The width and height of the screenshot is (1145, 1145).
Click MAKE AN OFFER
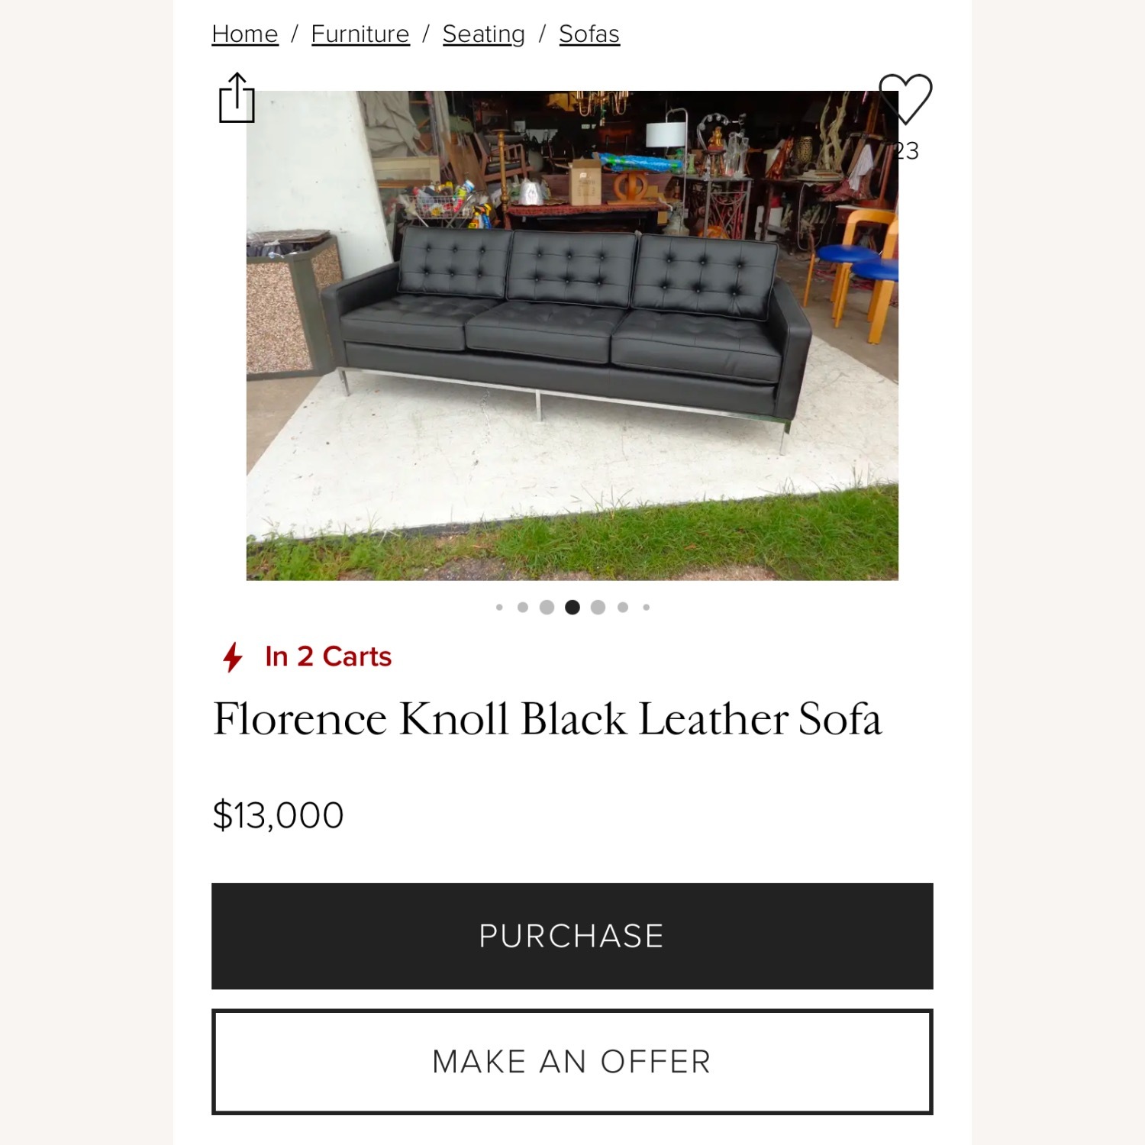[x=572, y=1060]
